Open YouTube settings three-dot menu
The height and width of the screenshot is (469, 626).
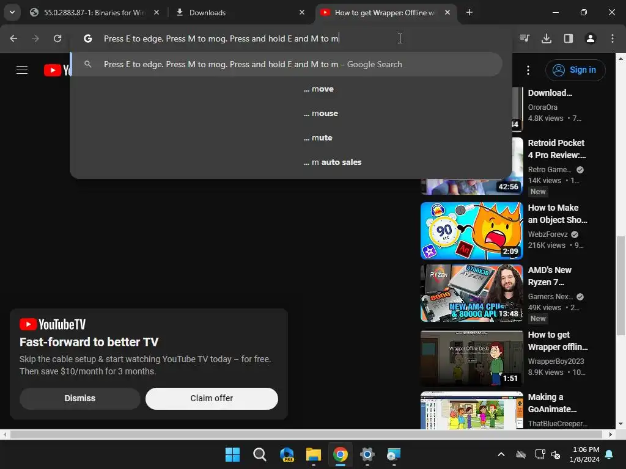point(528,70)
